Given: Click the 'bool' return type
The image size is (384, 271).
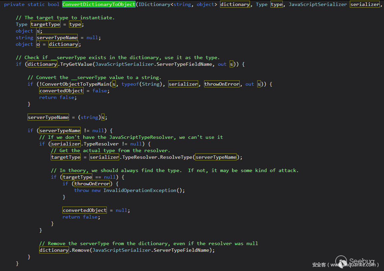Looking at the screenshot, I should tap(53, 4).
